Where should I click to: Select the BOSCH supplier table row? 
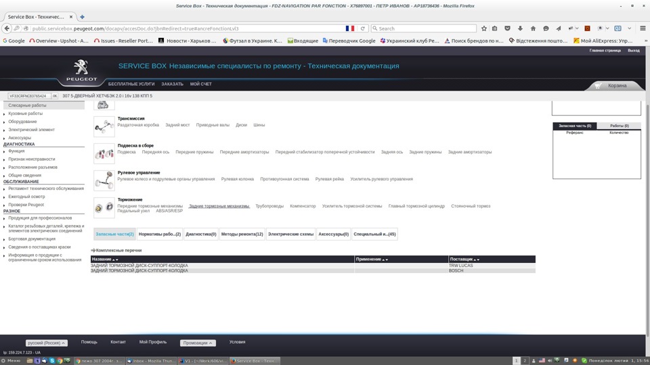click(313, 270)
